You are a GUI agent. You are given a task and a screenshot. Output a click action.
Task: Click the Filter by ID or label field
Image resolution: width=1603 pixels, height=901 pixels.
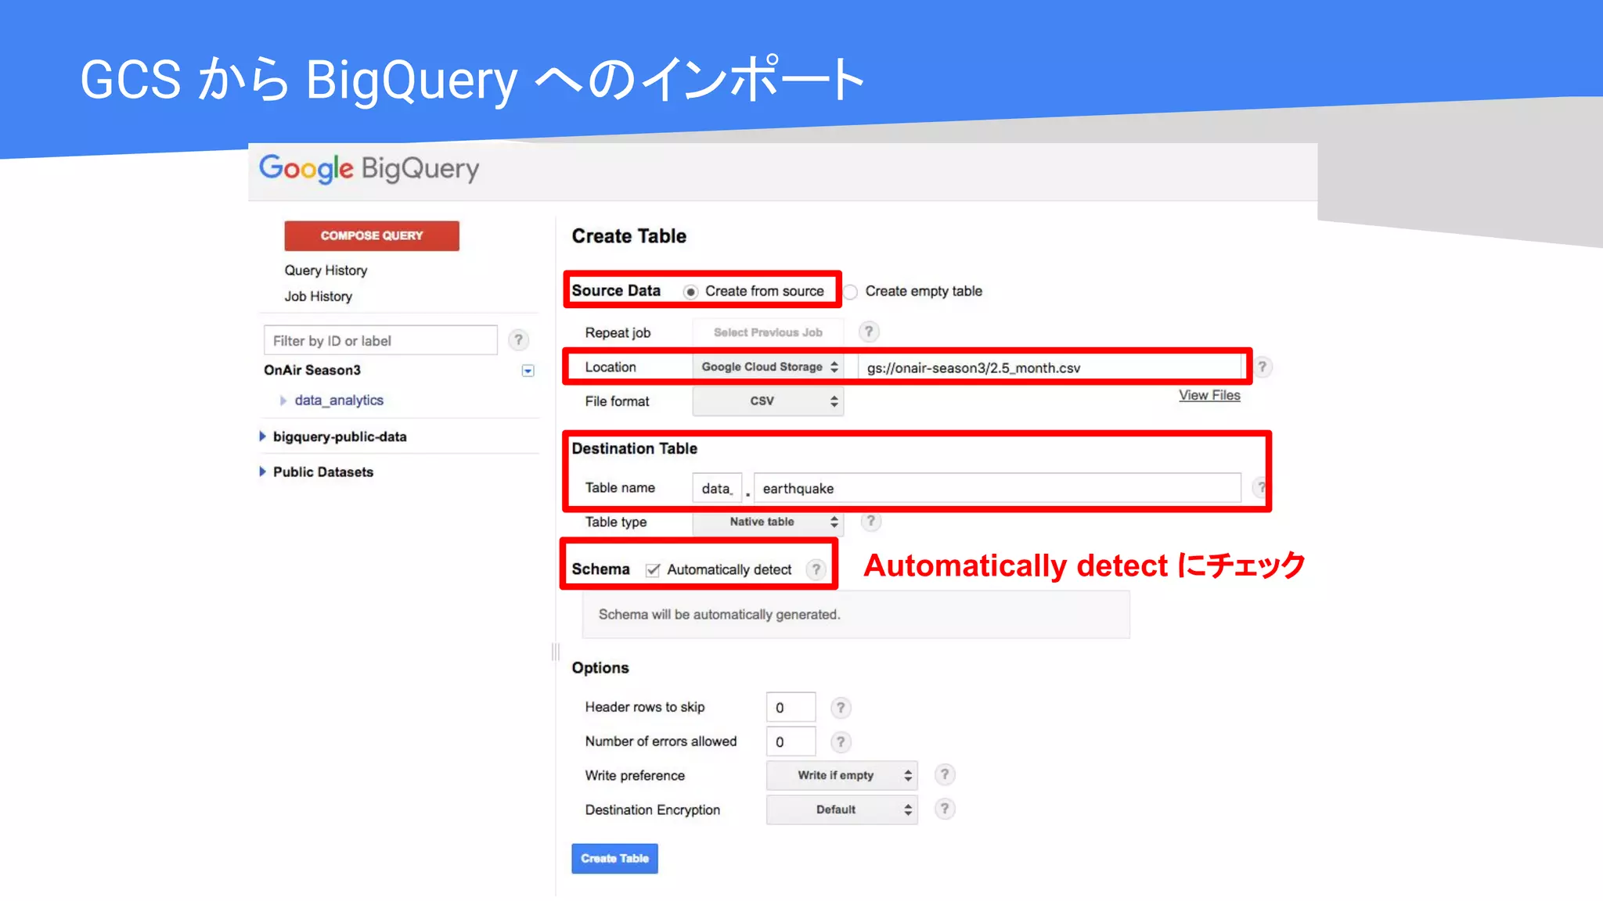click(380, 340)
